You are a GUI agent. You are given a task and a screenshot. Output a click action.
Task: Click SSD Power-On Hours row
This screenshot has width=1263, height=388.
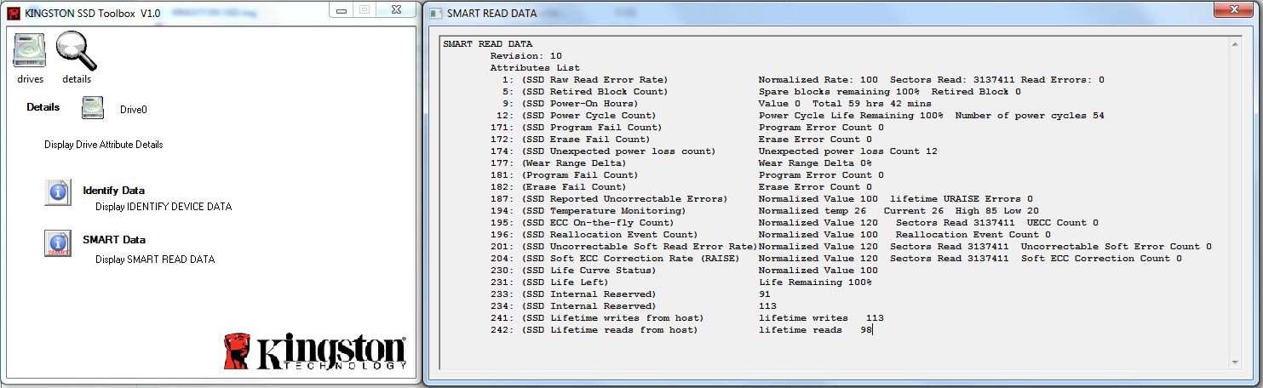tap(716, 103)
